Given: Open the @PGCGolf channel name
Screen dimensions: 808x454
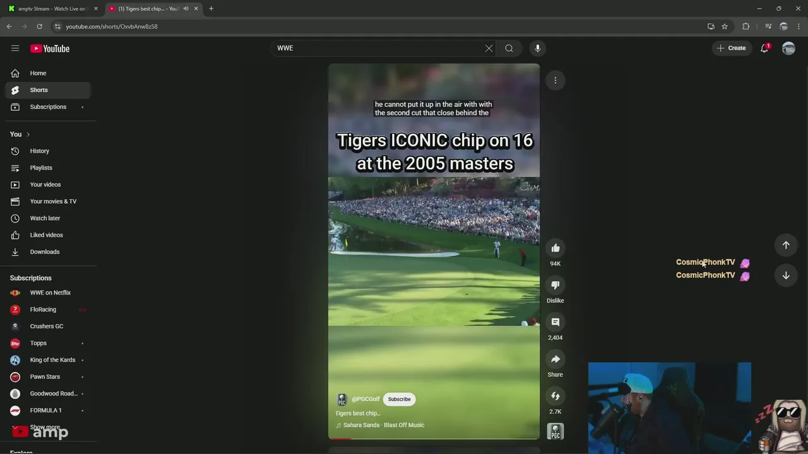Looking at the screenshot, I should pyautogui.click(x=366, y=399).
